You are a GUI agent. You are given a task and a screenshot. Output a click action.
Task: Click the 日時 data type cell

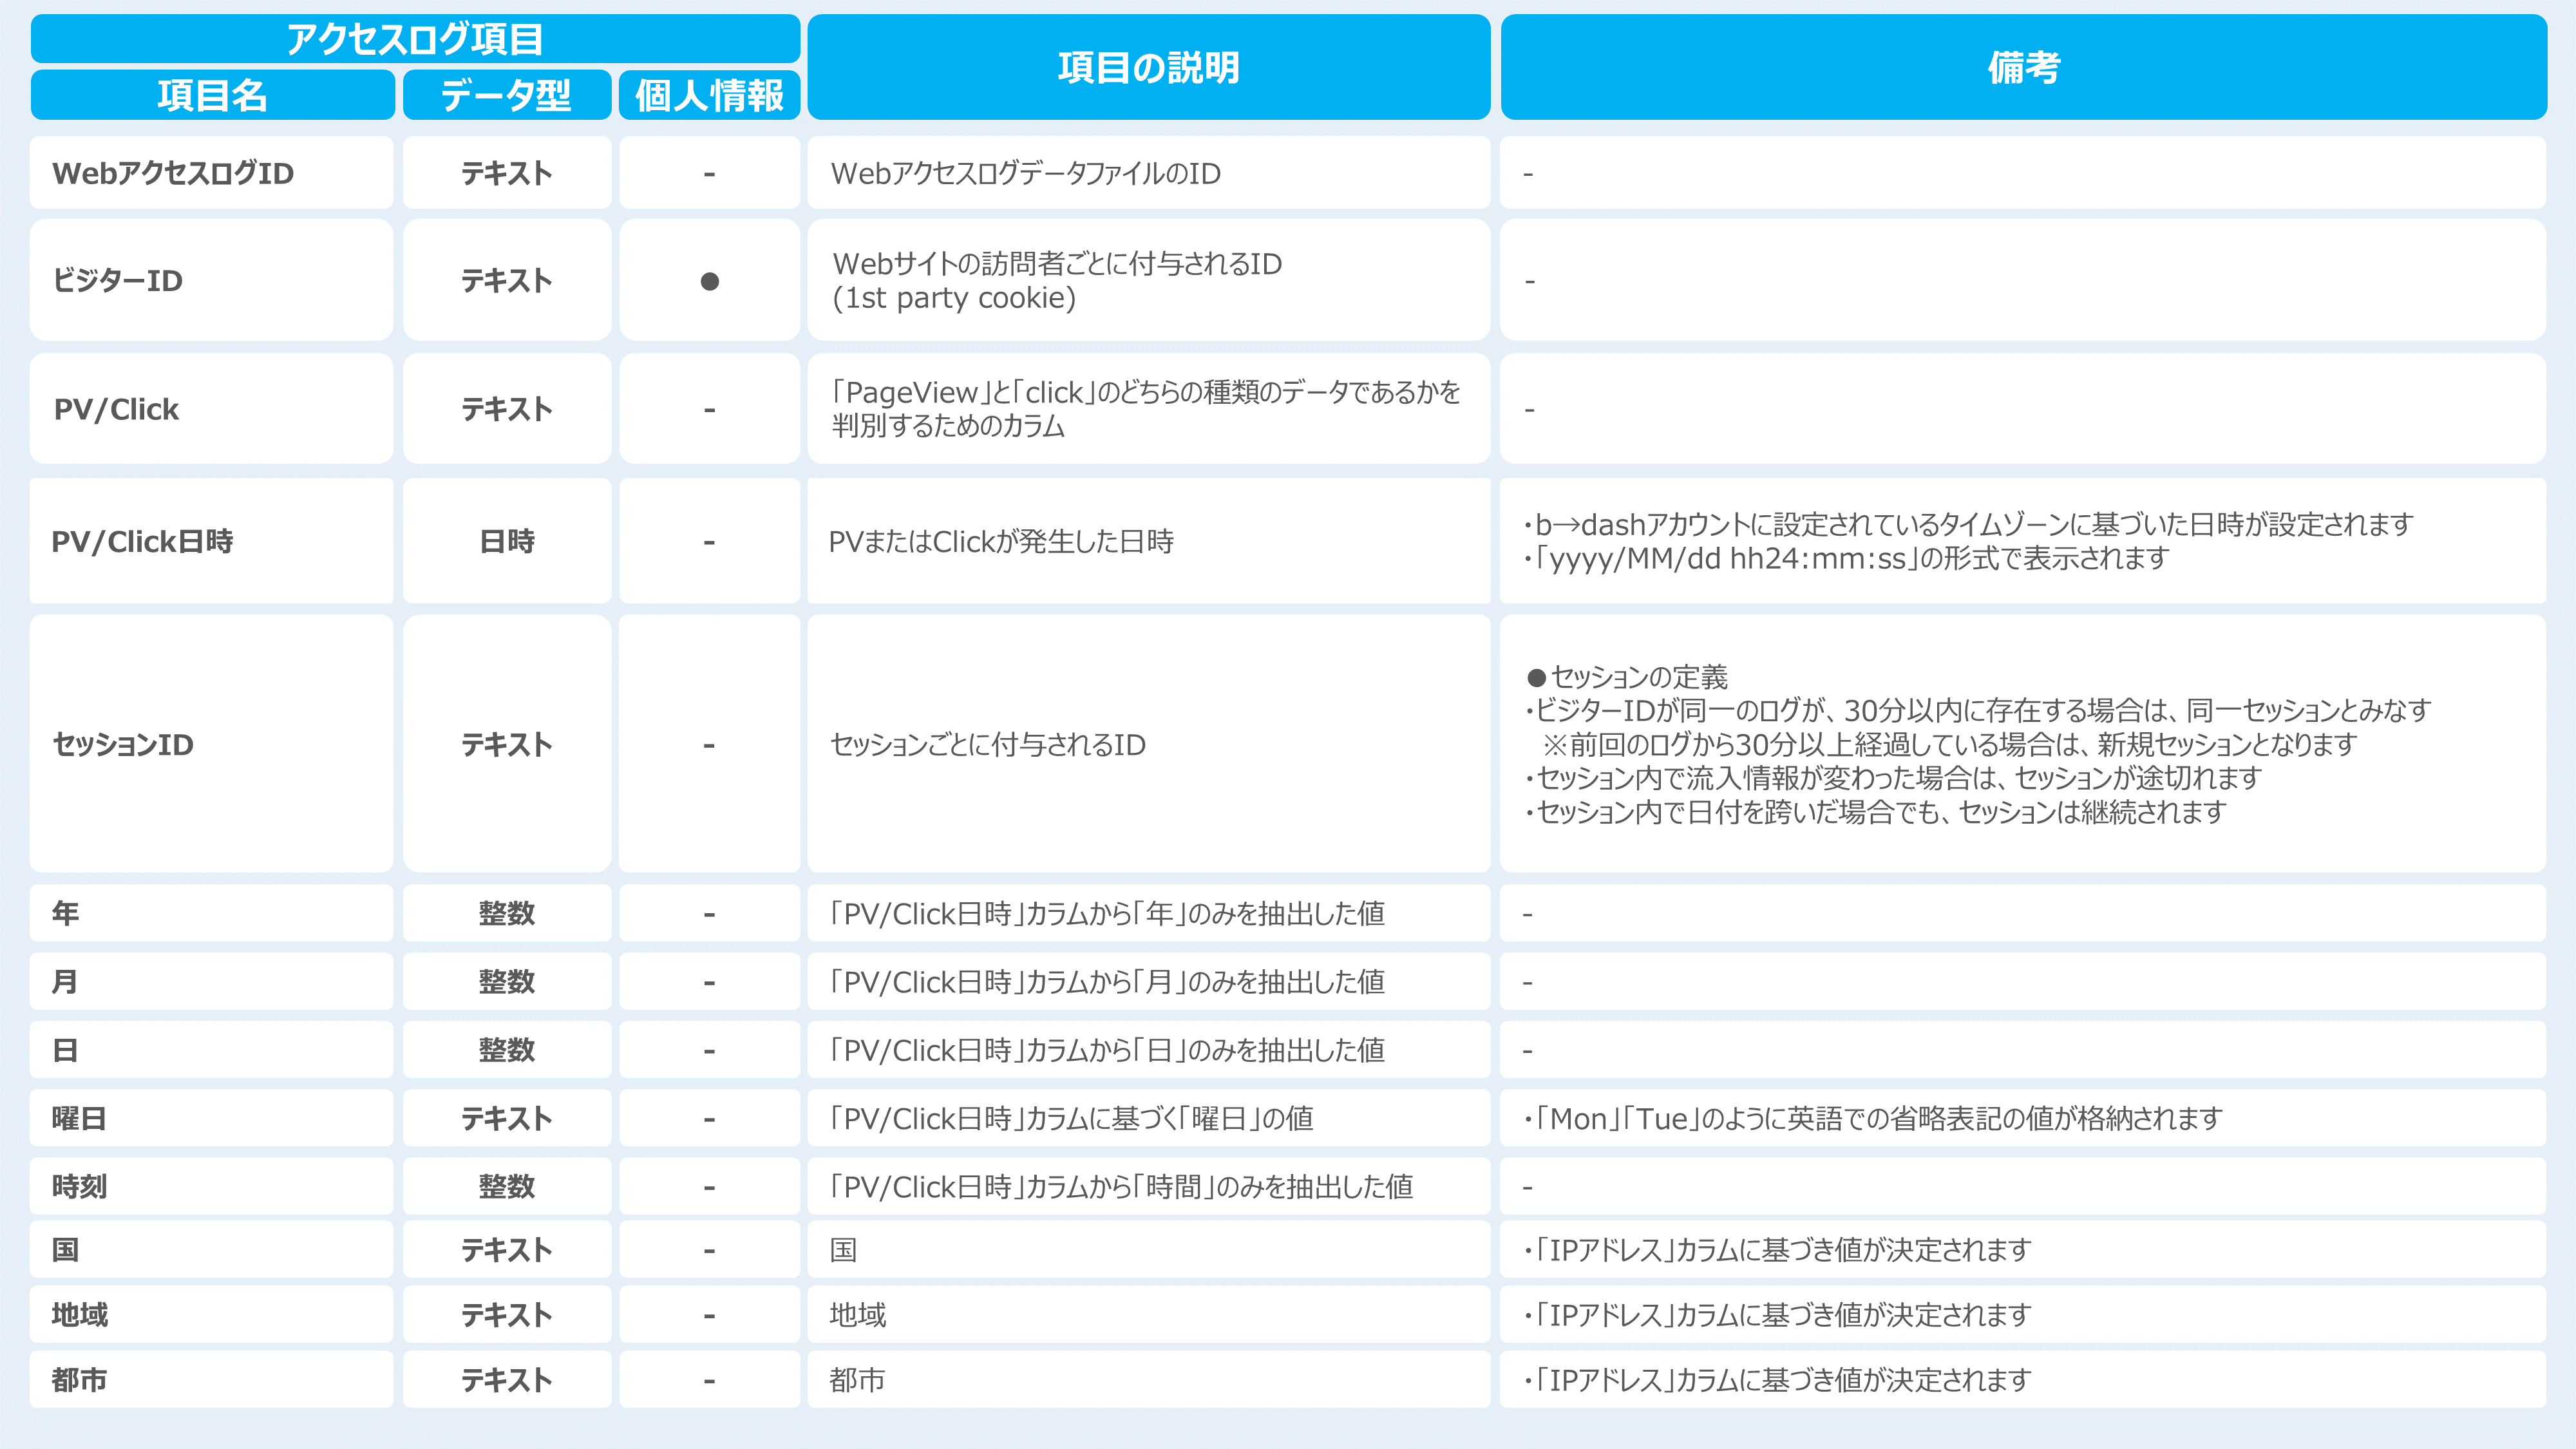[506, 541]
